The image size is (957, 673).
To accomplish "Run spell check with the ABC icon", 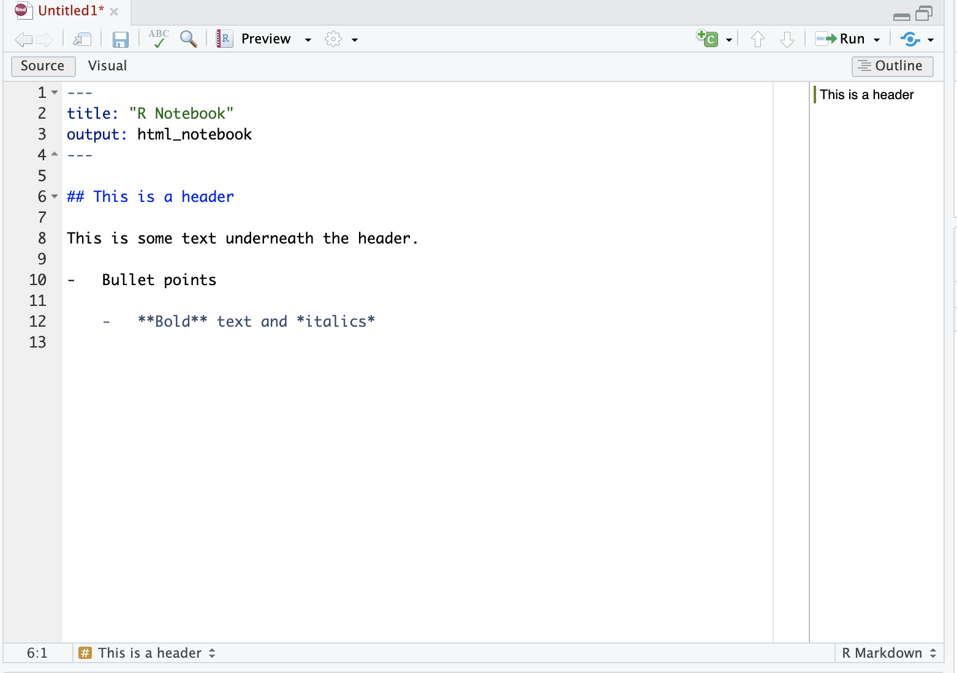I will click(159, 39).
